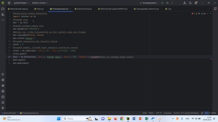Run the current configuration
The width and height of the screenshot is (218, 122).
point(162,3)
